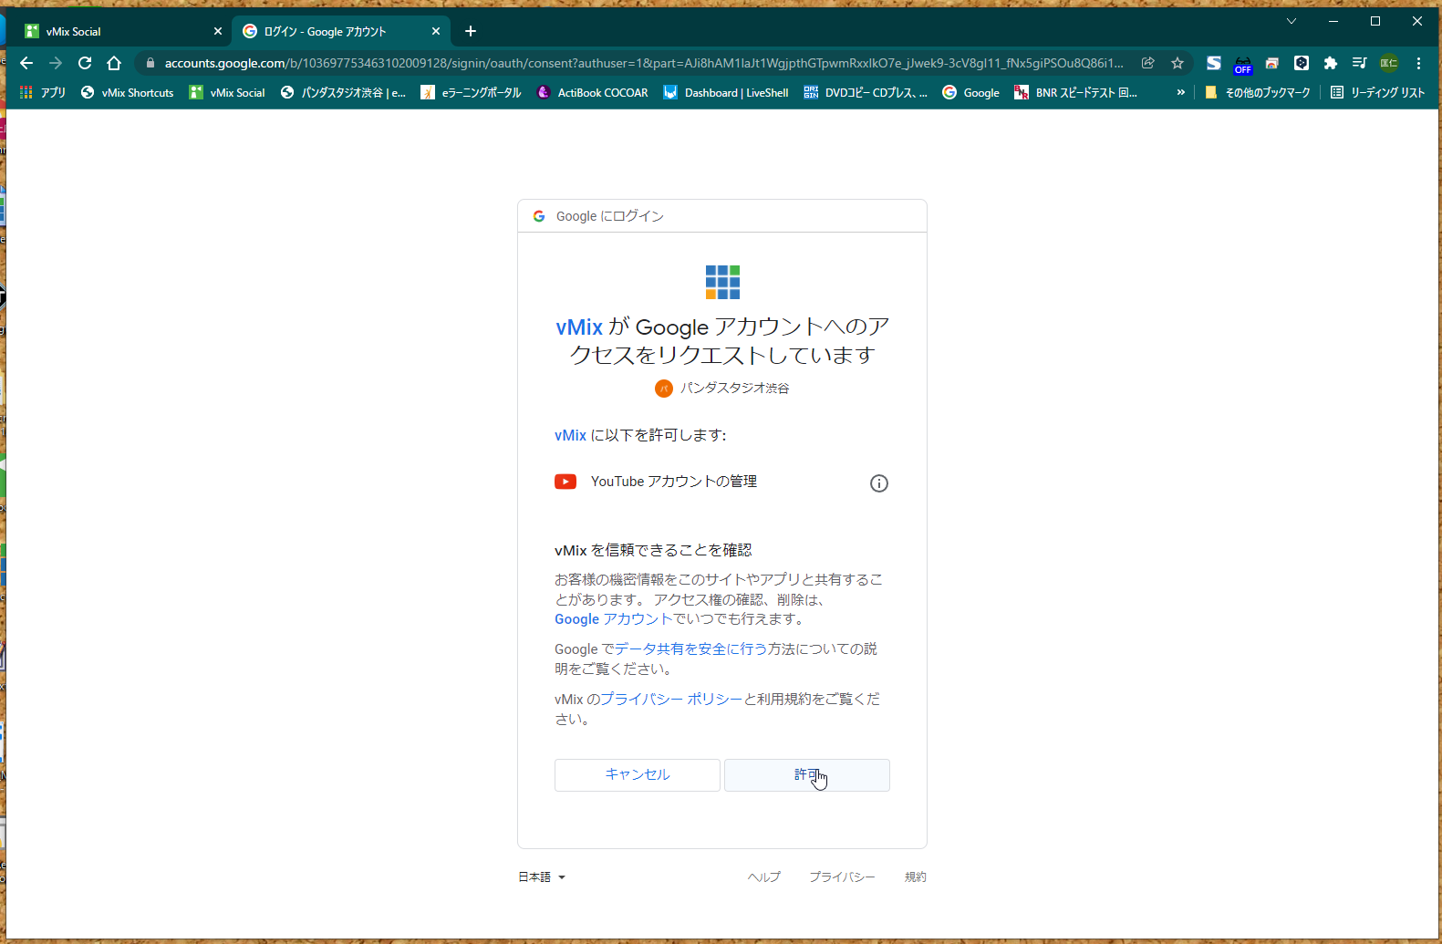
Task: Switch to the vMix Social tab
Action: click(x=123, y=31)
